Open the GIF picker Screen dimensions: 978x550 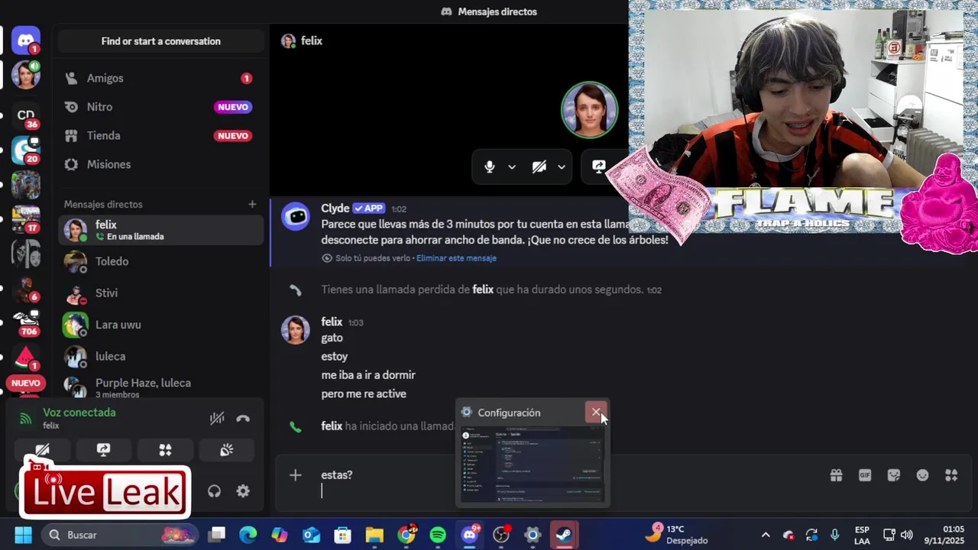click(865, 475)
